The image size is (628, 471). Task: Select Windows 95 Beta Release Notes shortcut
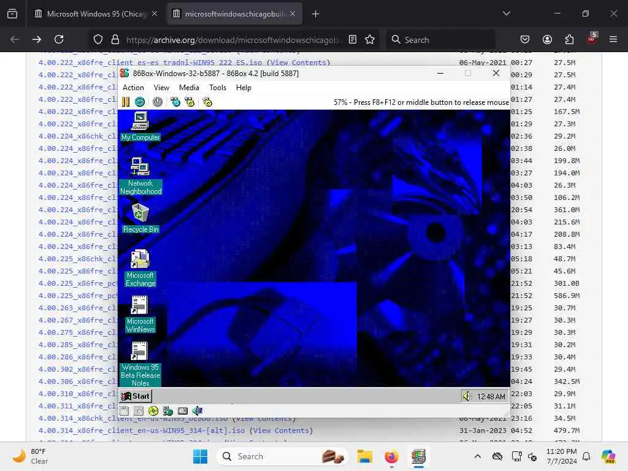click(x=140, y=364)
